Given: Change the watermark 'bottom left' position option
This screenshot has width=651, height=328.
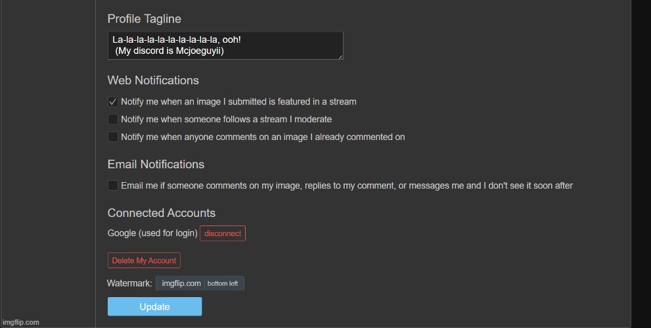Looking at the screenshot, I should pyautogui.click(x=223, y=284).
